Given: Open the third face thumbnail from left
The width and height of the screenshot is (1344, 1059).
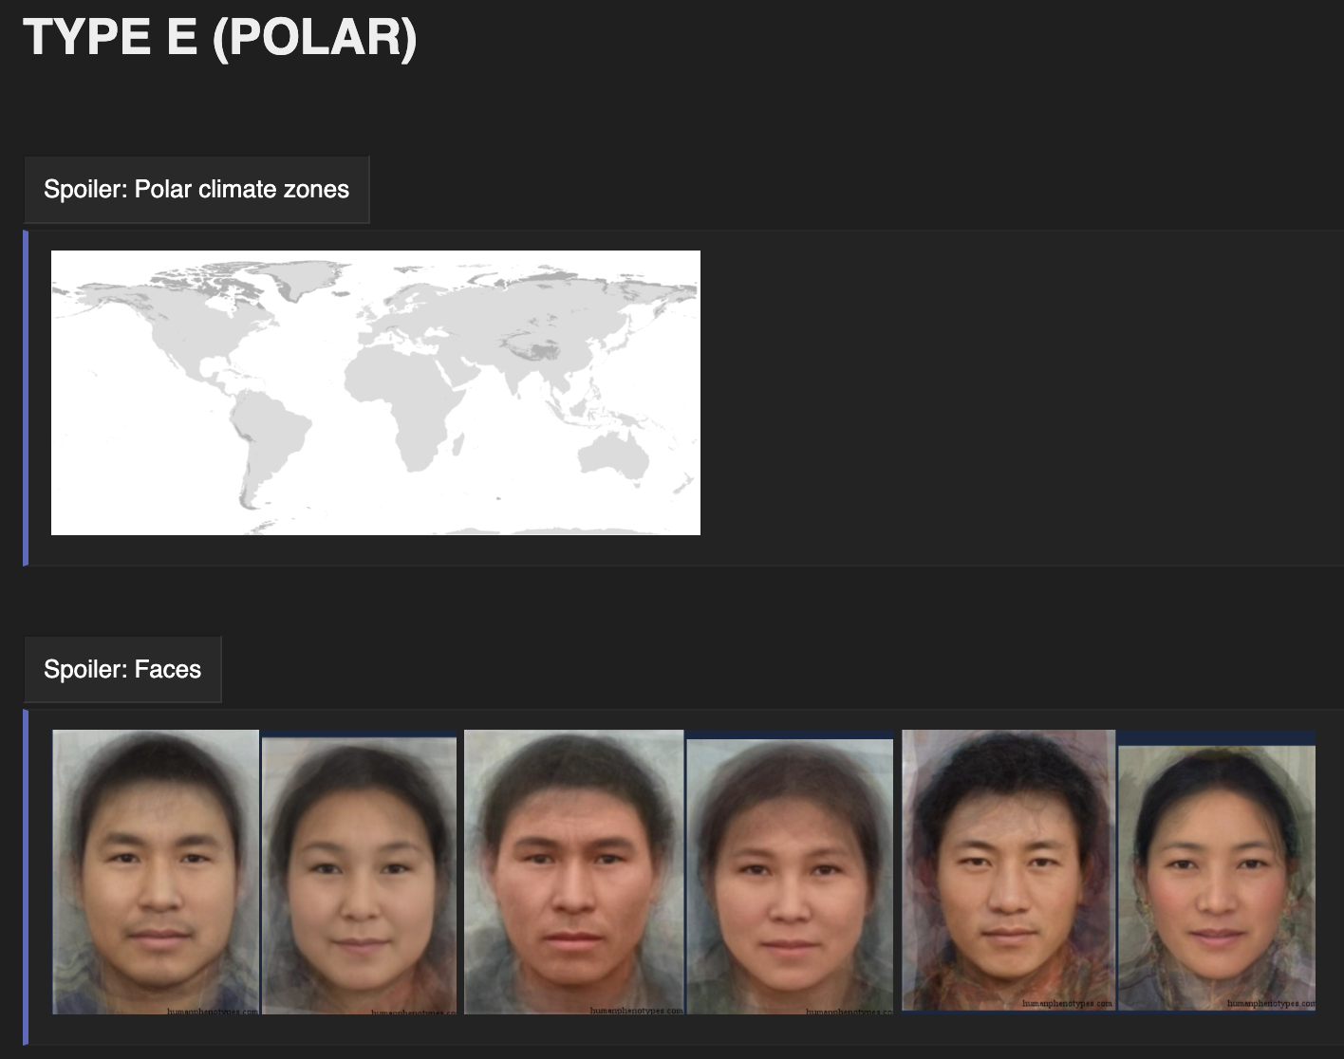Looking at the screenshot, I should pos(573,872).
